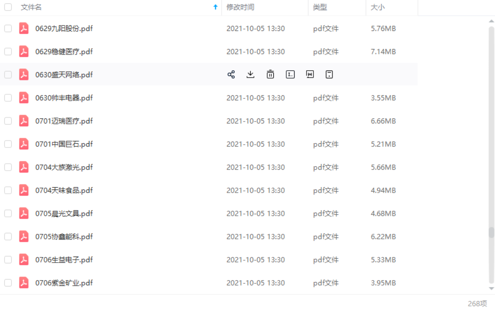Download the 0630盛天网络.pdf file
Screen dimensions: 495x312
pyautogui.click(x=250, y=74)
